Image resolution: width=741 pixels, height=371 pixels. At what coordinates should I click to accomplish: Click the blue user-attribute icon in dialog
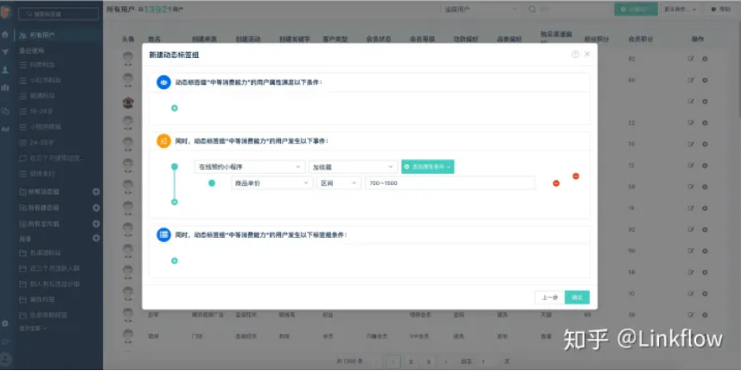[163, 82]
